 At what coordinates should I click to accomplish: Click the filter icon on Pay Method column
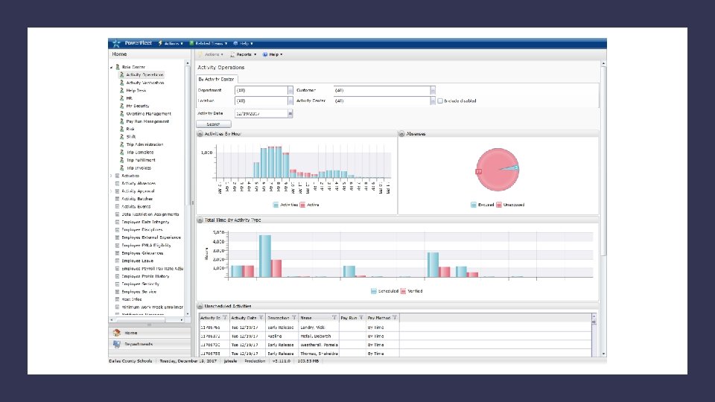click(x=395, y=317)
